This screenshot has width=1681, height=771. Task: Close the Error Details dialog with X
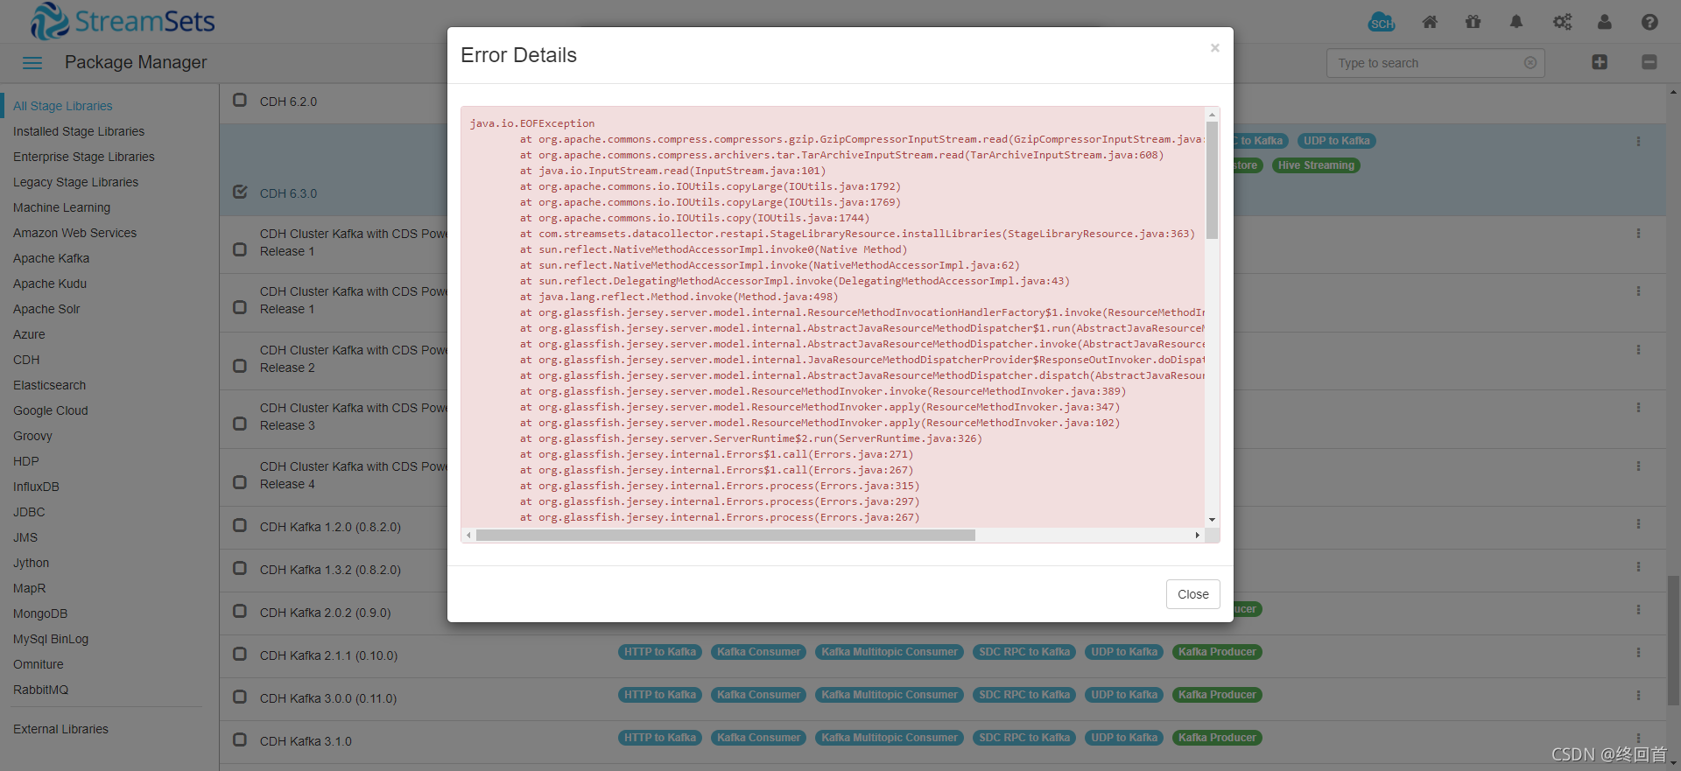tap(1214, 48)
